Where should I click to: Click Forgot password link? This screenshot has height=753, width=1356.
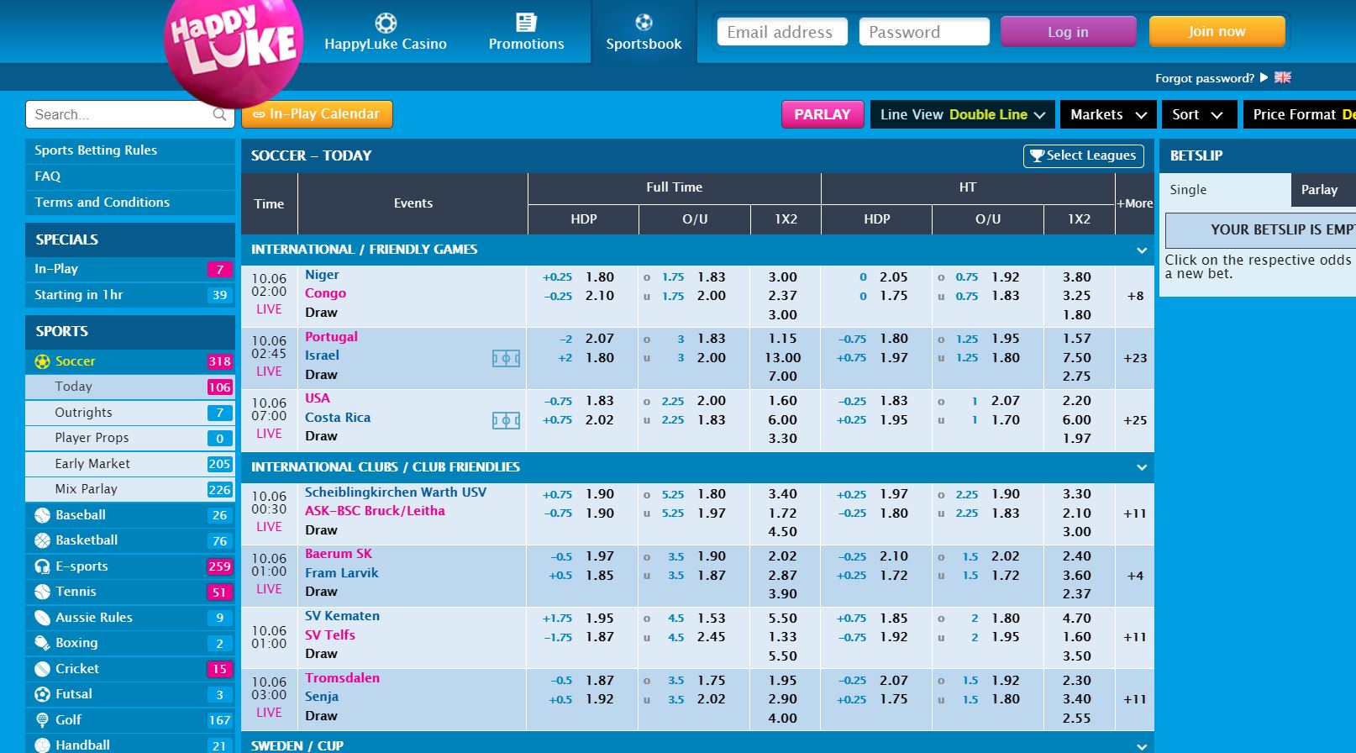coord(1204,78)
